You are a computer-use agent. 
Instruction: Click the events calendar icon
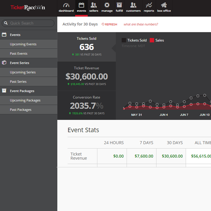(x=81, y=5)
